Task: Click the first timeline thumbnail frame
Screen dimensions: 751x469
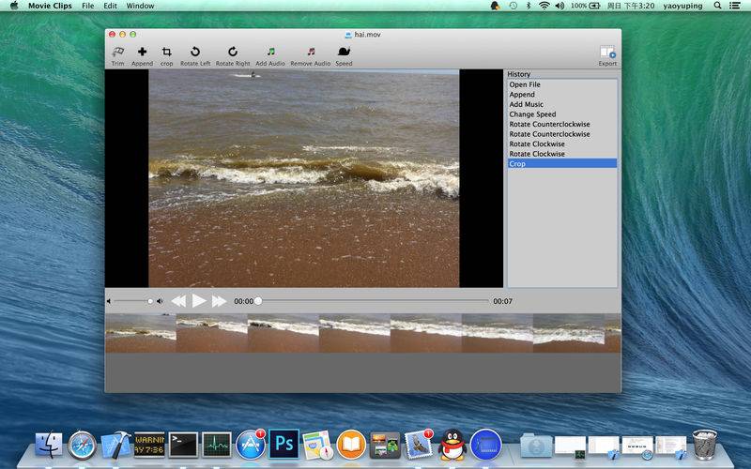Action: (x=141, y=333)
